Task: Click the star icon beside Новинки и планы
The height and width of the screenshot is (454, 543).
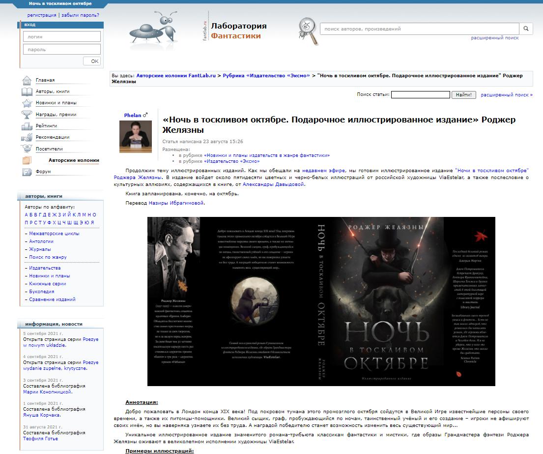Action: click(27, 103)
